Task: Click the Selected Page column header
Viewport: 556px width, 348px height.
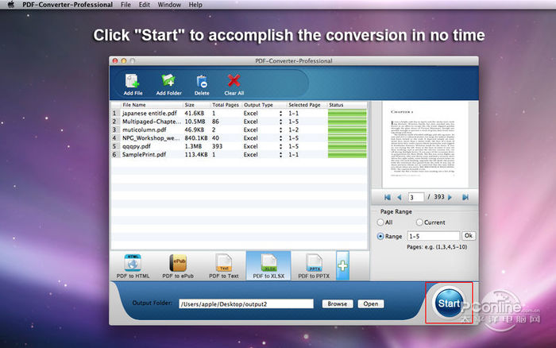Action: click(307, 105)
